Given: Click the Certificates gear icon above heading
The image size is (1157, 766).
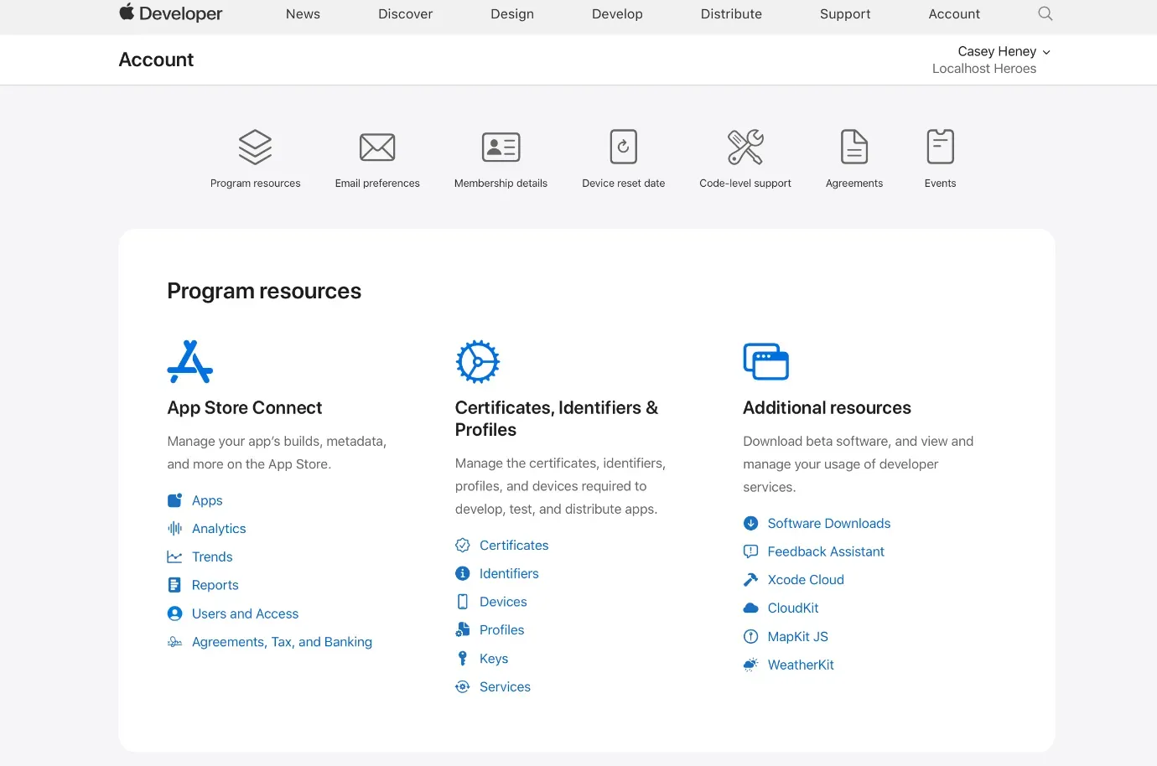Looking at the screenshot, I should (x=478, y=361).
